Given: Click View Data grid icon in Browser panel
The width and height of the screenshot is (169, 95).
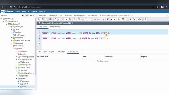Looking at the screenshot, I should [x=27, y=15].
